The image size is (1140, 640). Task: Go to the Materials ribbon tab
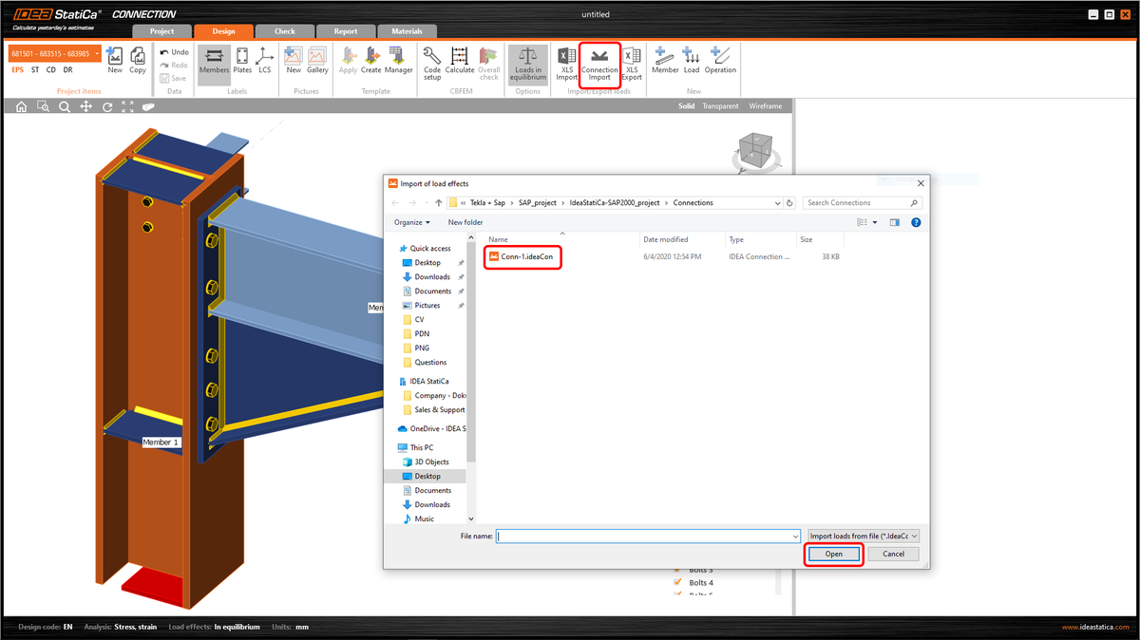point(408,30)
